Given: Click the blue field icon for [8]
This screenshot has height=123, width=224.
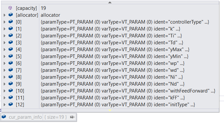Looking at the screenshot, I should tap(10, 76).
